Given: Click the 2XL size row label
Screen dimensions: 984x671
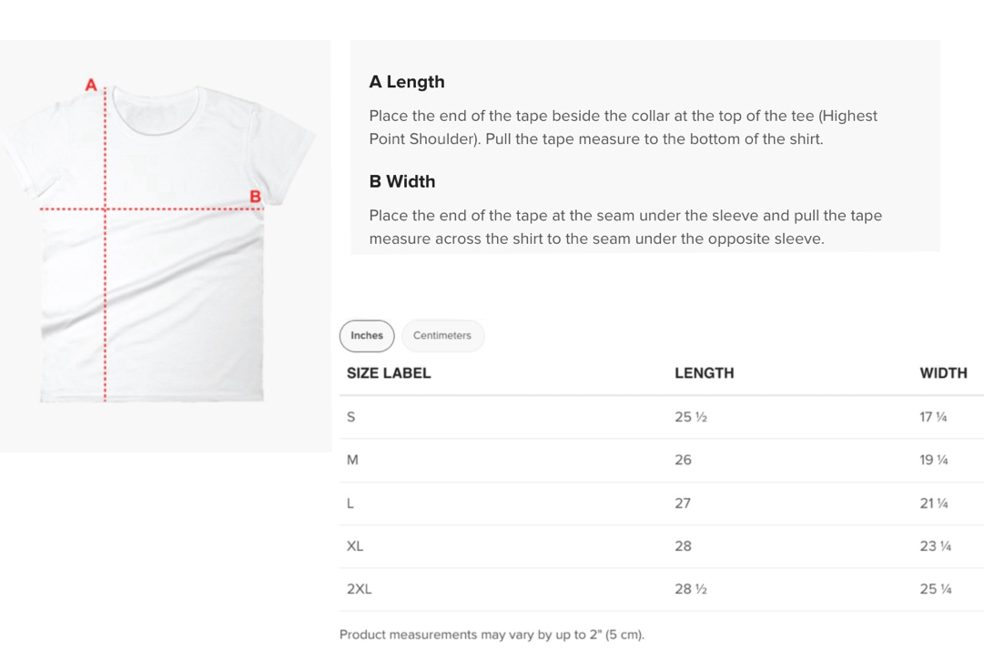Looking at the screenshot, I should [x=359, y=589].
